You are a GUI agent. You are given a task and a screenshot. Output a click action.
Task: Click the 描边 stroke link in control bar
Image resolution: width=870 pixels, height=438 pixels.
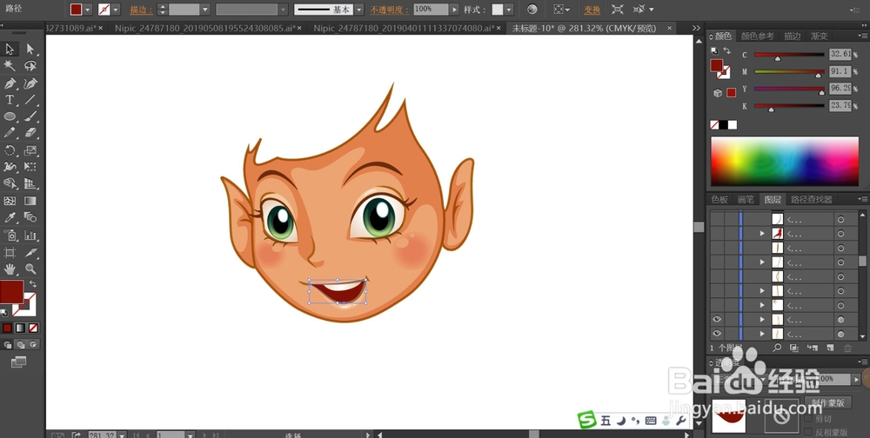click(141, 10)
